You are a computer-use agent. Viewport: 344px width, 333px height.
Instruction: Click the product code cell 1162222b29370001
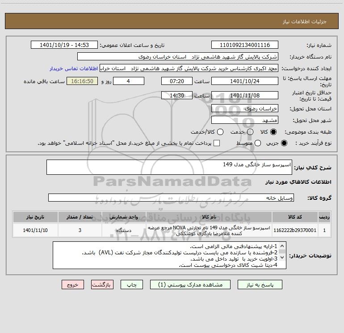coord(295,230)
